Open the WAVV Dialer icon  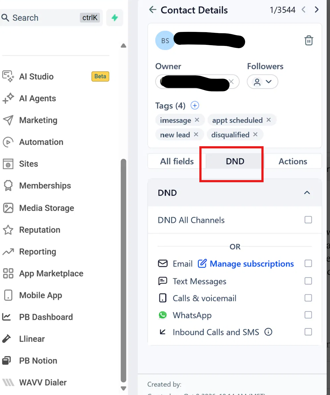8,382
